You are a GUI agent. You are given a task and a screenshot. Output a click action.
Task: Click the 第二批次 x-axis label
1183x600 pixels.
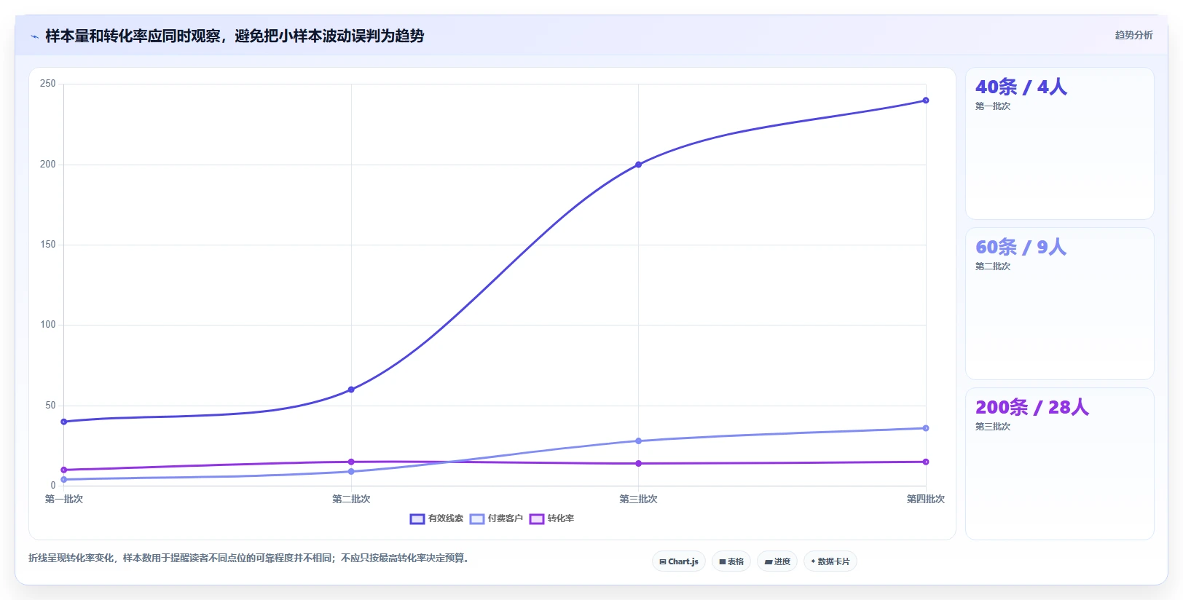351,499
